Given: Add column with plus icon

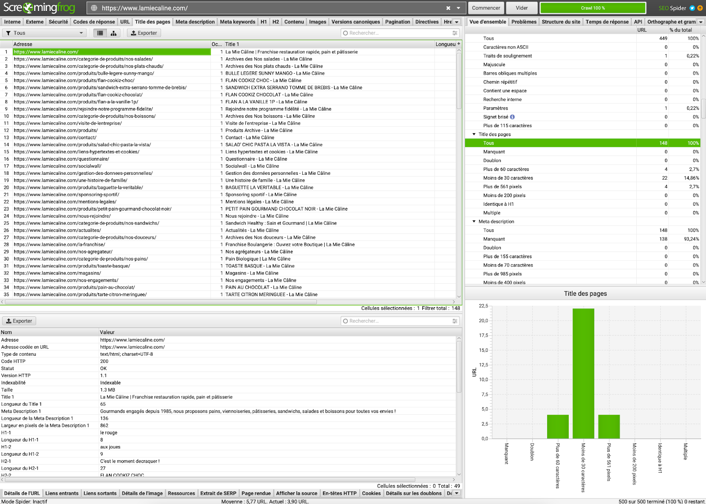Looking at the screenshot, I should pos(459,44).
